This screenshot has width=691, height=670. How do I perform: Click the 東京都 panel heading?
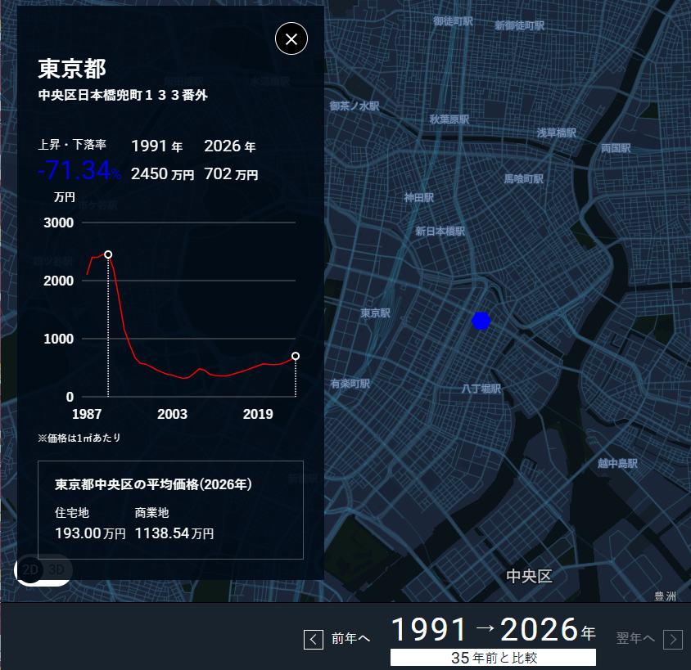pos(72,69)
